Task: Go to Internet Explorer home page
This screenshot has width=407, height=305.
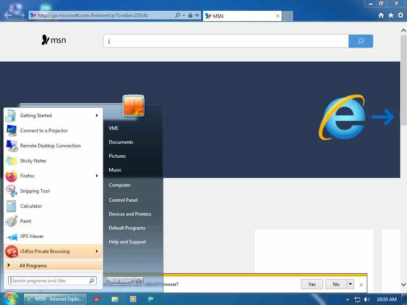Action: pyautogui.click(x=381, y=15)
